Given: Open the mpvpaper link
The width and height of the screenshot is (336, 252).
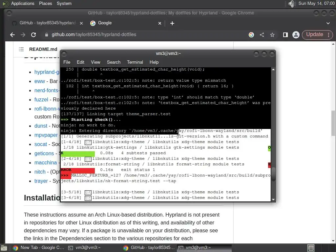Looking at the screenshot, I should (46, 135).
